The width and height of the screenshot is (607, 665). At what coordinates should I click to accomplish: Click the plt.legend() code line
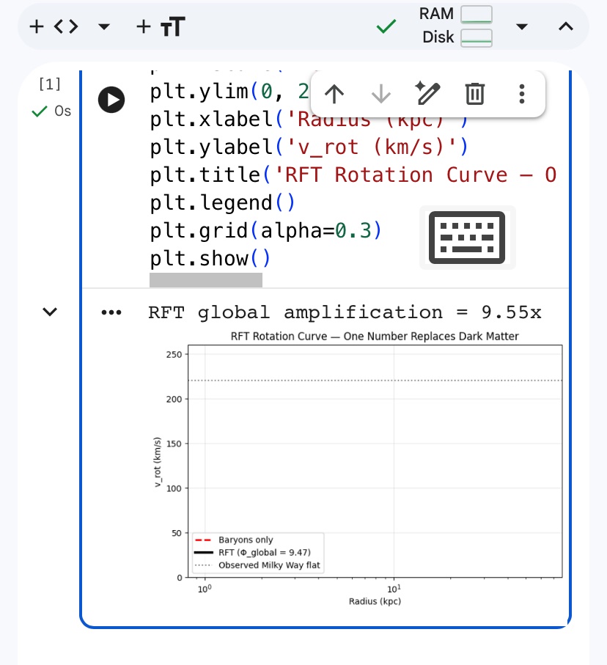coord(222,202)
